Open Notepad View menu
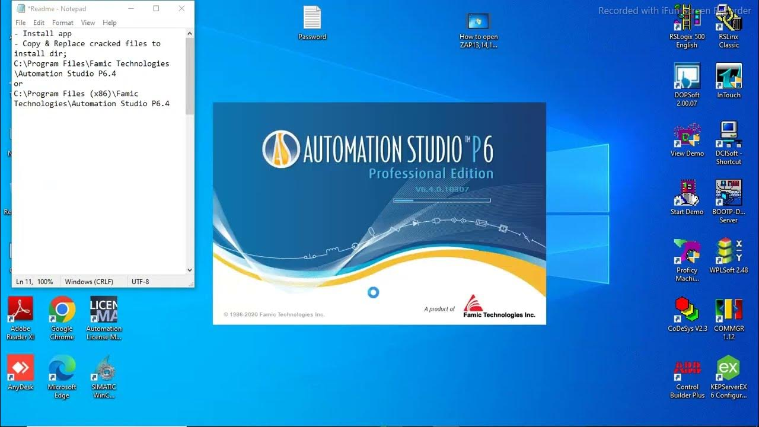 88,23
